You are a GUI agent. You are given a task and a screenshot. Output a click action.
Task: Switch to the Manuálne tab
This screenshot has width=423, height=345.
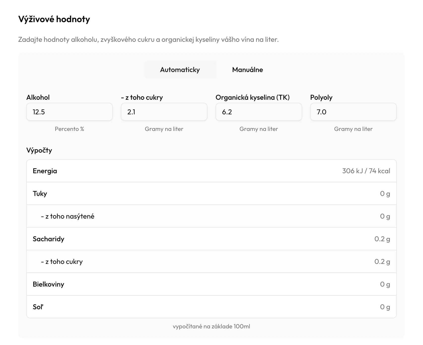pyautogui.click(x=248, y=70)
